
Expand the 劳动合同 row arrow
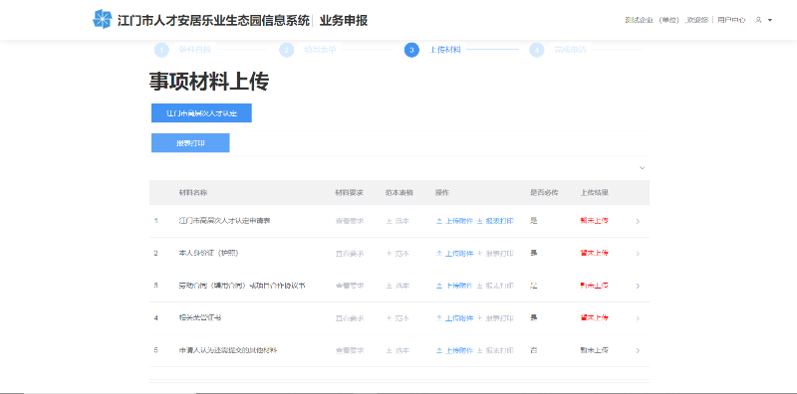click(638, 287)
